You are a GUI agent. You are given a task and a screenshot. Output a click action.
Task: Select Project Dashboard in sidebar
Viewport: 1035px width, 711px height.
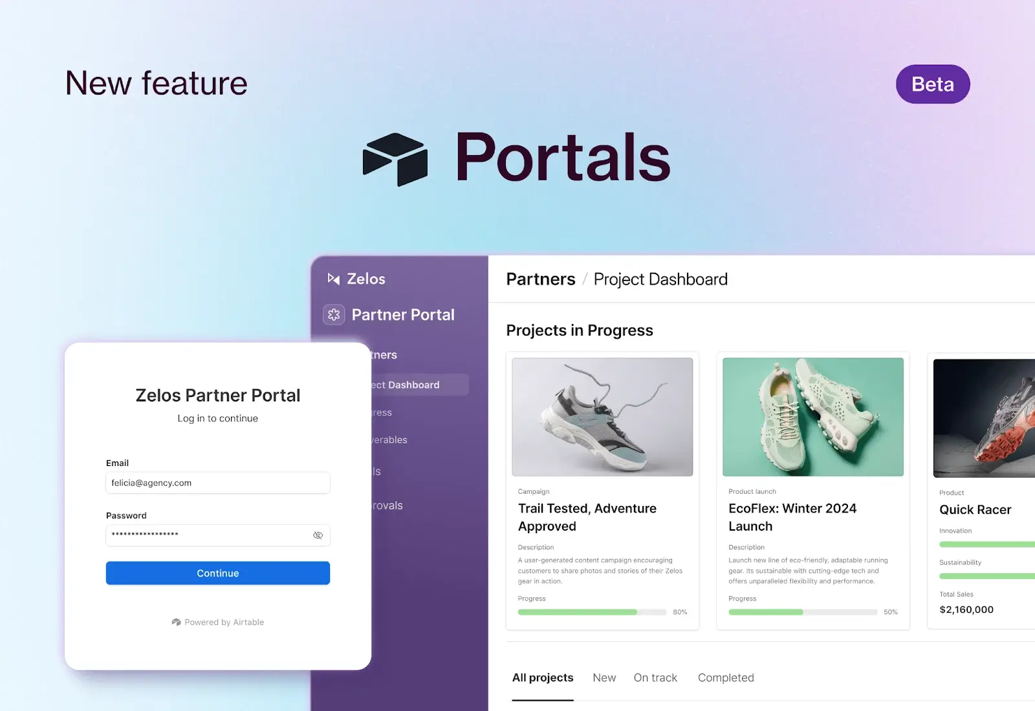click(420, 385)
